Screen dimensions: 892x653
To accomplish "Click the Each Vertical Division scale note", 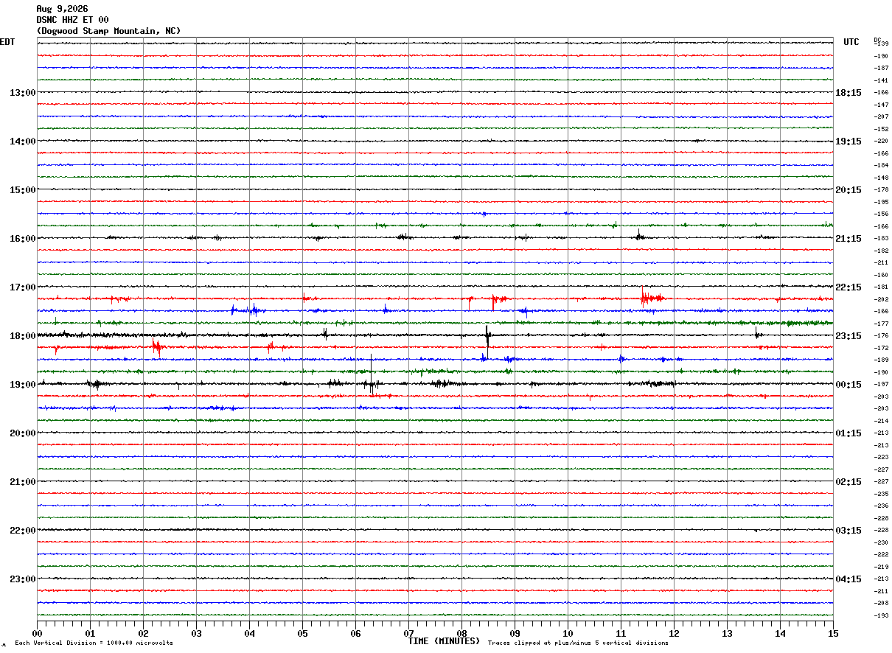I will click(x=94, y=643).
